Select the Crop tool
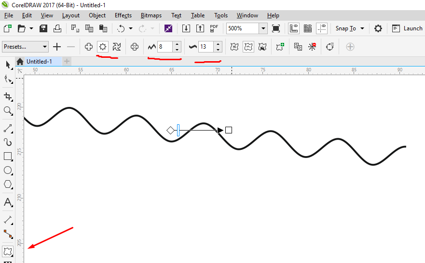 (x=8, y=96)
